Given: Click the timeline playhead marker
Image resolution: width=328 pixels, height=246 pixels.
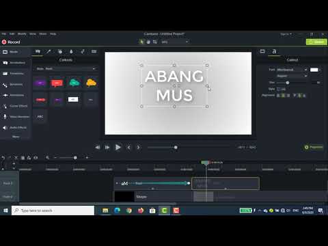Looking at the screenshot, I should [x=206, y=163].
